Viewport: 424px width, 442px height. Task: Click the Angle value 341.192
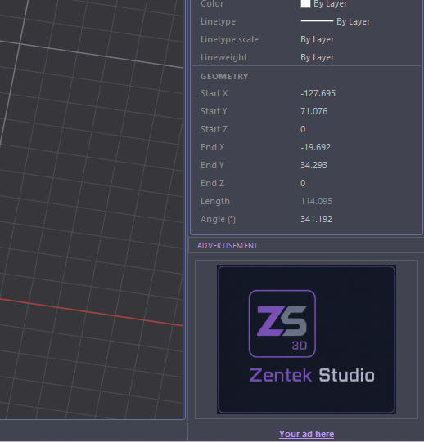click(x=317, y=219)
